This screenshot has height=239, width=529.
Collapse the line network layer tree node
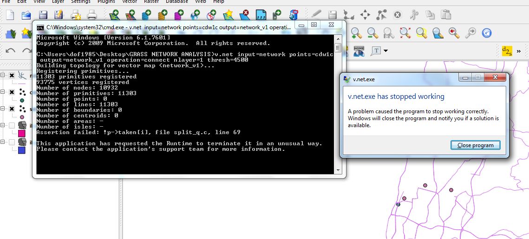(3, 76)
